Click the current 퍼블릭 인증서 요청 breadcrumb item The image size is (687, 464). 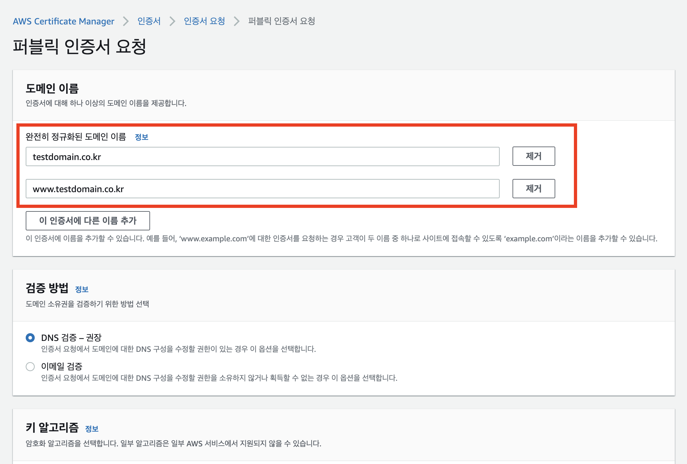[281, 21]
